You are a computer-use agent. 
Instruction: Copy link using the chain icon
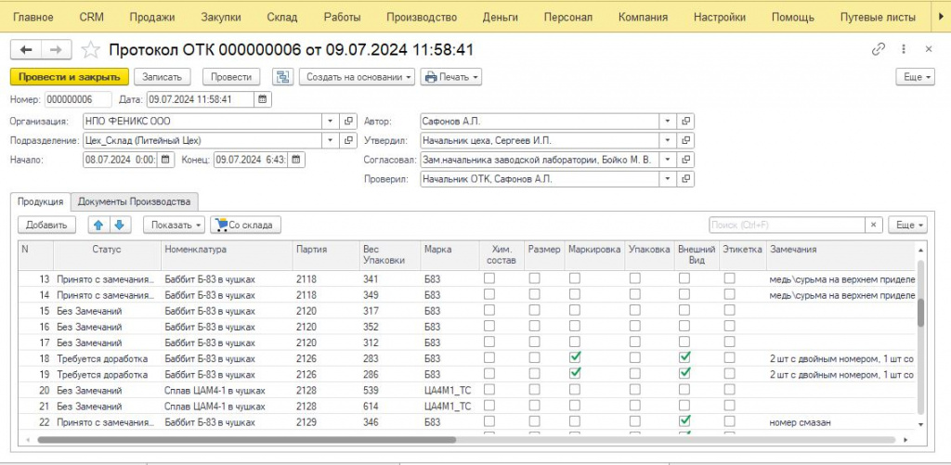coord(878,50)
